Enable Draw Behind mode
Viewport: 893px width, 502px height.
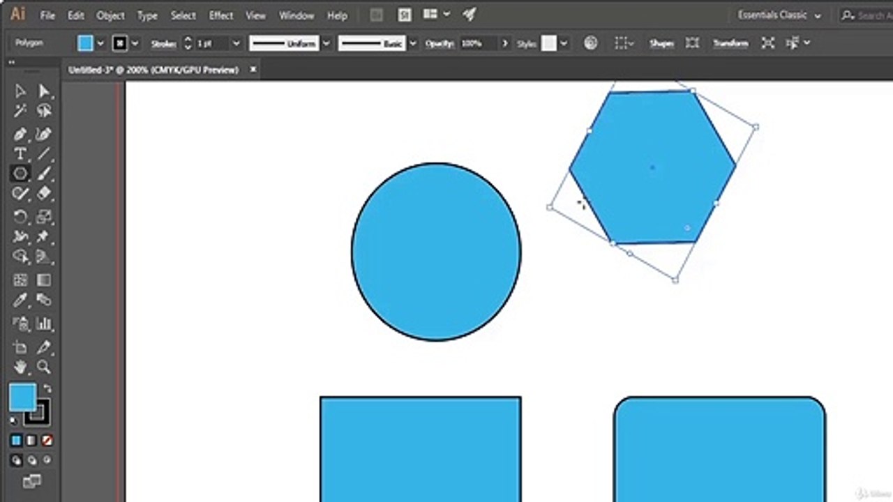click(31, 461)
